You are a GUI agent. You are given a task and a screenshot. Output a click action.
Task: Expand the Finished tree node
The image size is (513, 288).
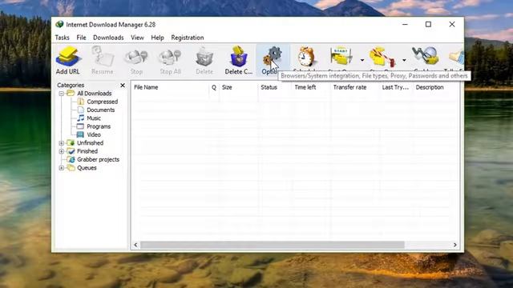pos(61,151)
